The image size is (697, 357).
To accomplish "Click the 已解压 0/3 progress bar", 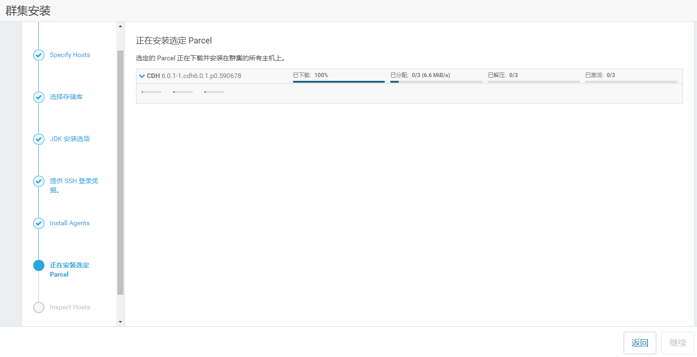I will pyautogui.click(x=533, y=81).
